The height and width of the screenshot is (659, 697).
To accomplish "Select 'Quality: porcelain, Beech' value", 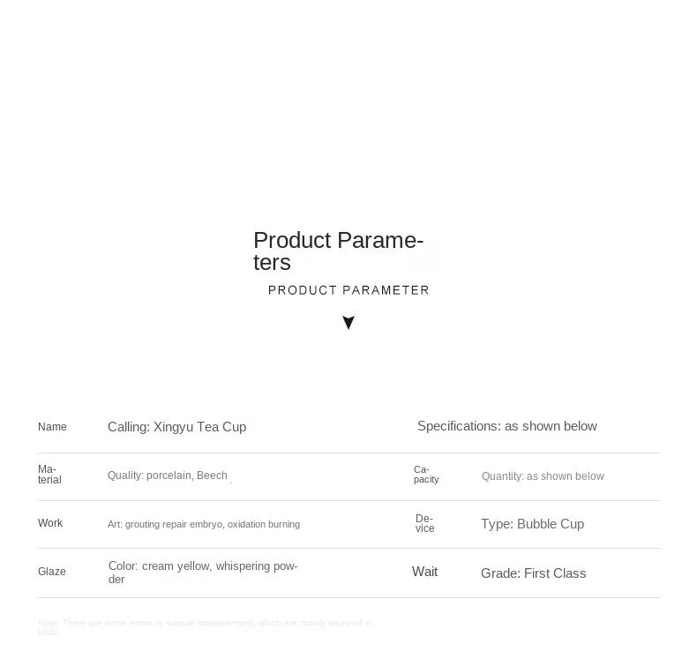I will (167, 476).
